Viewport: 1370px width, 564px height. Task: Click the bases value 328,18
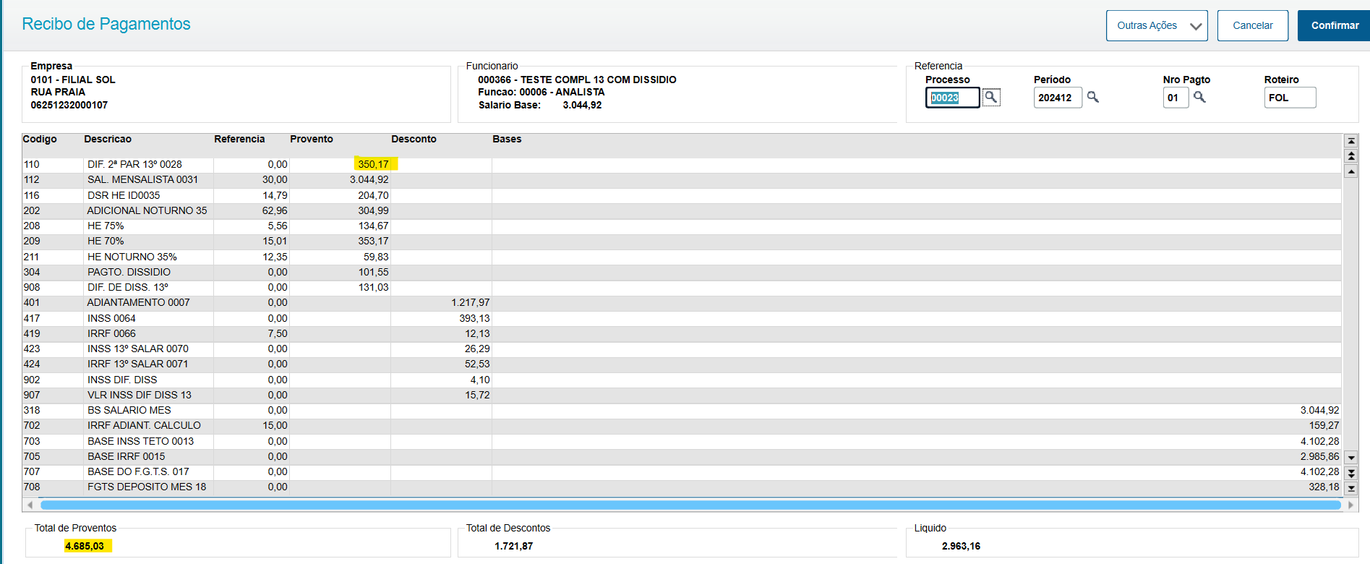[1324, 487]
